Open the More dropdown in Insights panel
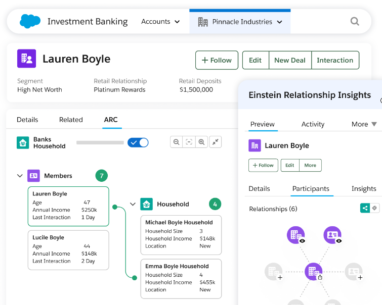This screenshot has width=382, height=305. (364, 124)
